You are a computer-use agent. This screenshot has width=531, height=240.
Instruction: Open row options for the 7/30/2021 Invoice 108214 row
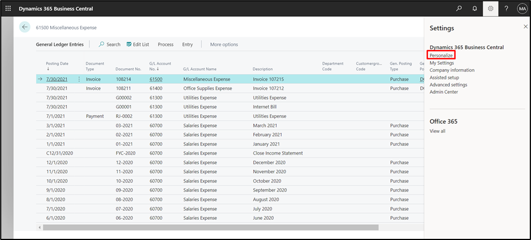click(79, 79)
